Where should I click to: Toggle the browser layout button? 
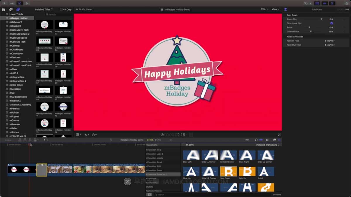pyautogui.click(x=317, y=3)
